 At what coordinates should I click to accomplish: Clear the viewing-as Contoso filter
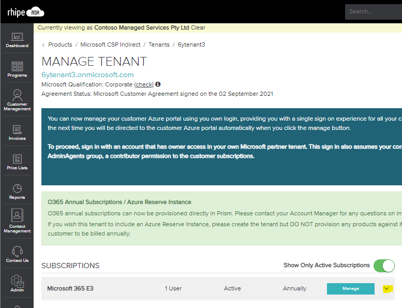198,27
